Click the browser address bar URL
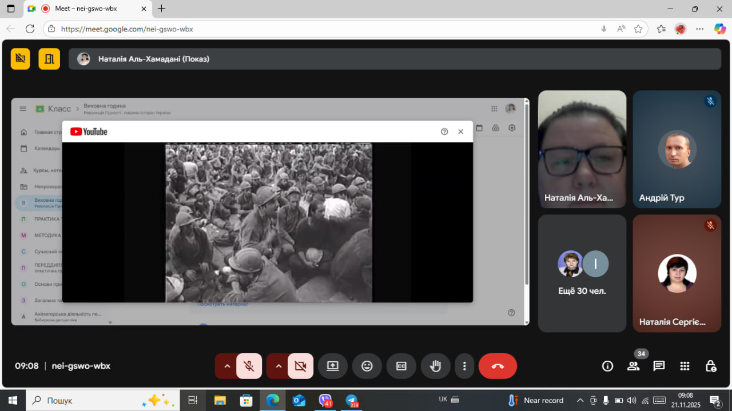Image resolution: width=732 pixels, height=411 pixels. coord(127,29)
